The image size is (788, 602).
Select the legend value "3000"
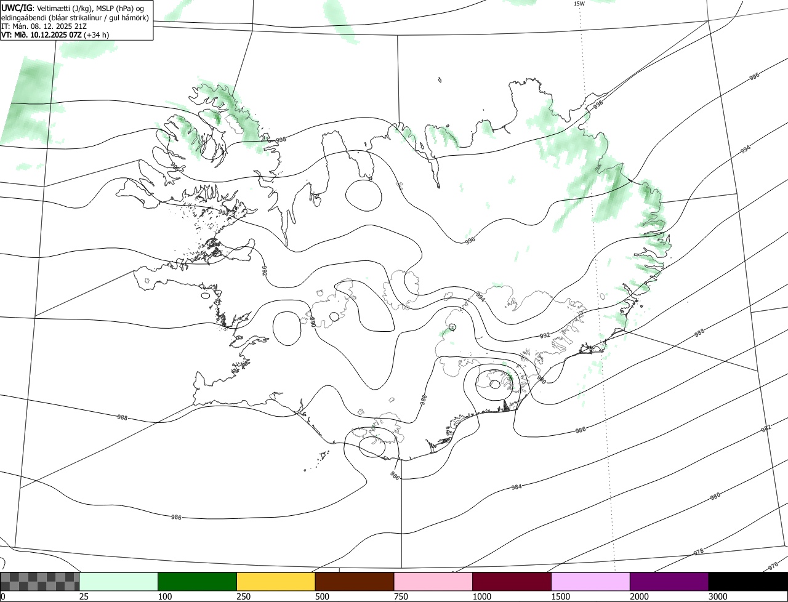coord(718,596)
